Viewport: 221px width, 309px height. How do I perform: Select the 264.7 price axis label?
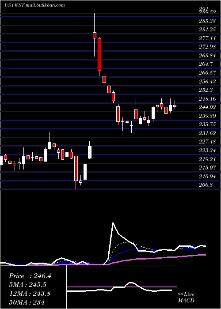coord(206,64)
